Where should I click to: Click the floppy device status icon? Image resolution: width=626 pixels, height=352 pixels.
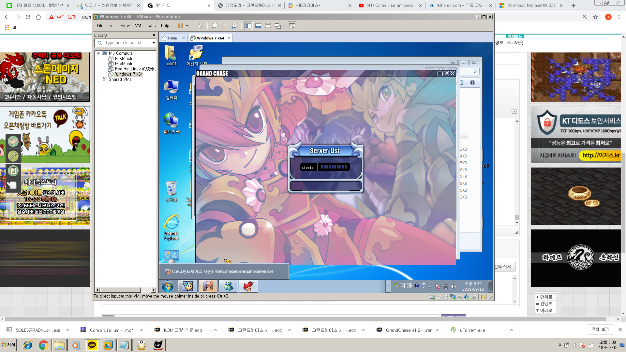446,297
